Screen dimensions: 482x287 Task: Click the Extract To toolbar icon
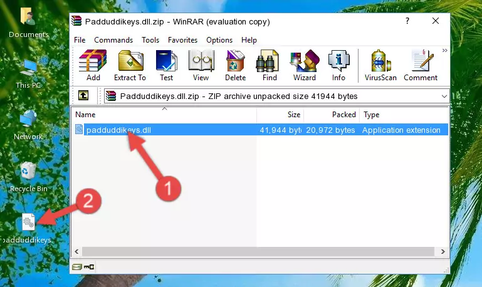point(130,65)
